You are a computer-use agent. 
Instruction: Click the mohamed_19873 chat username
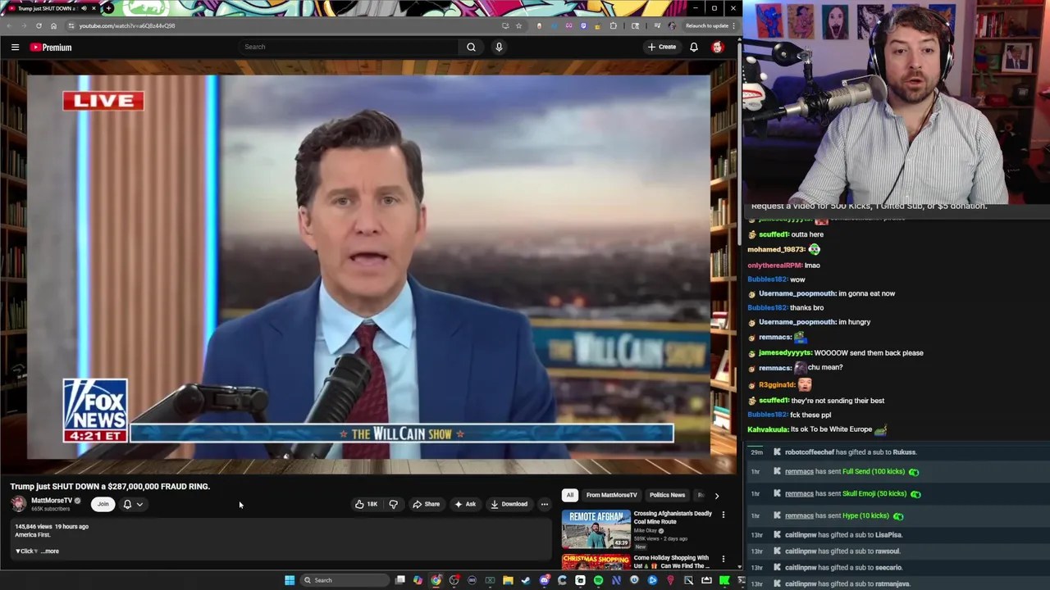(776, 249)
